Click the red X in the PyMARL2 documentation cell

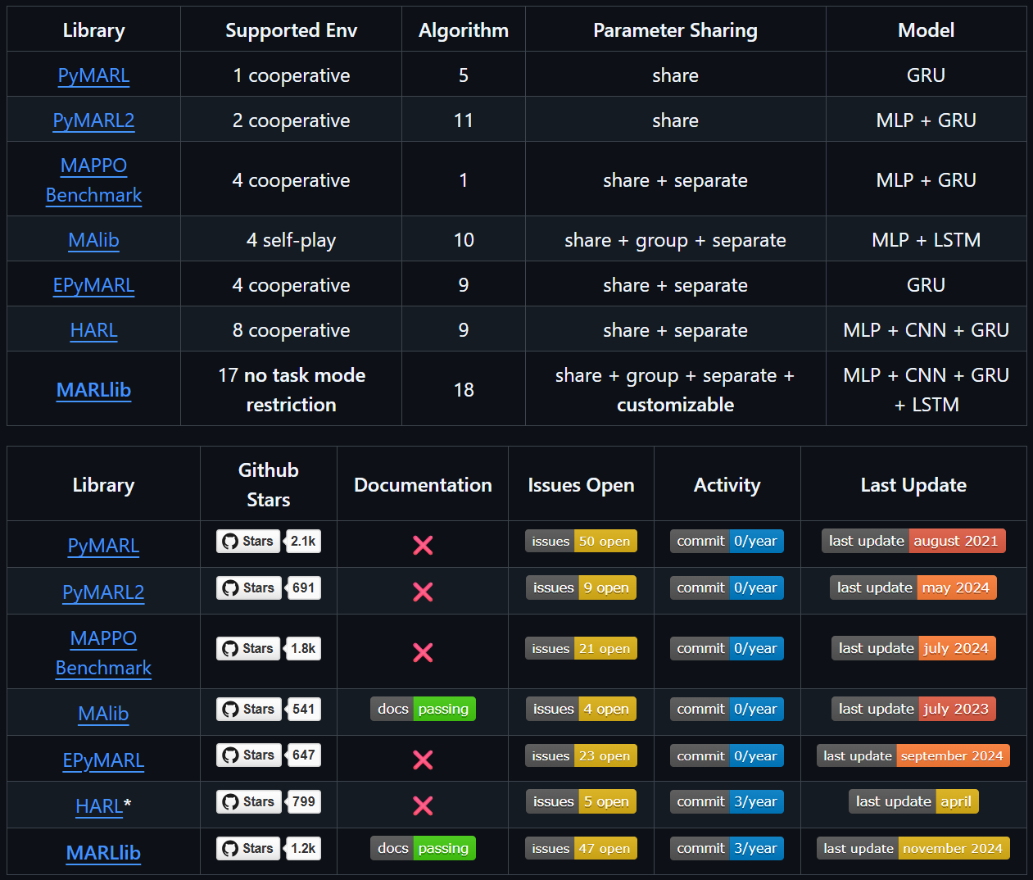coord(423,592)
